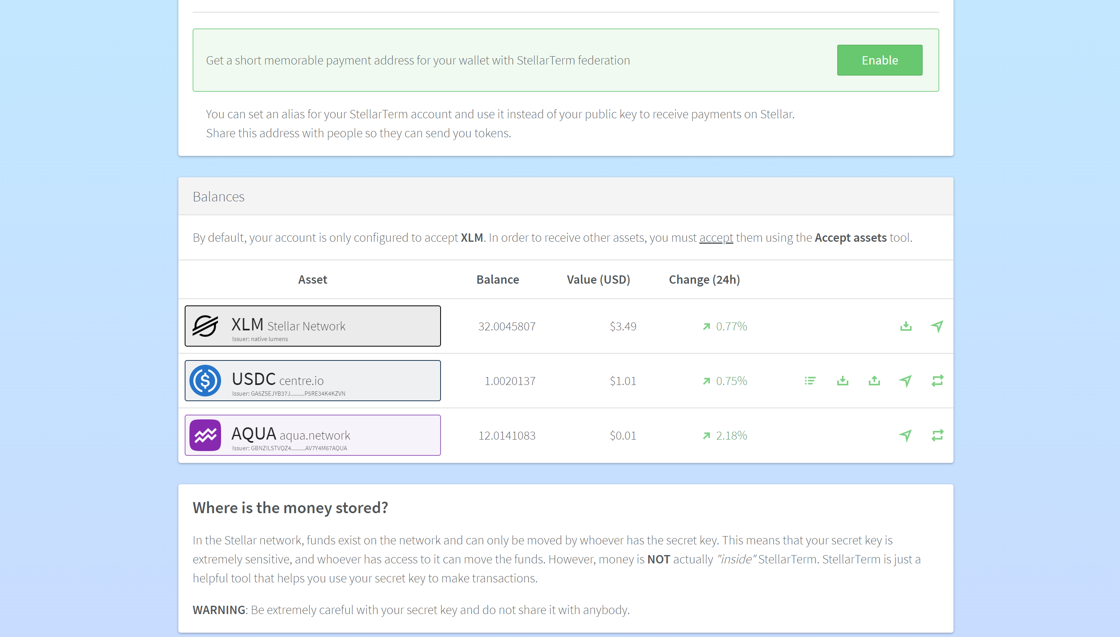Click the send icon for XLM
Image resolution: width=1120 pixels, height=637 pixels.
[937, 326]
